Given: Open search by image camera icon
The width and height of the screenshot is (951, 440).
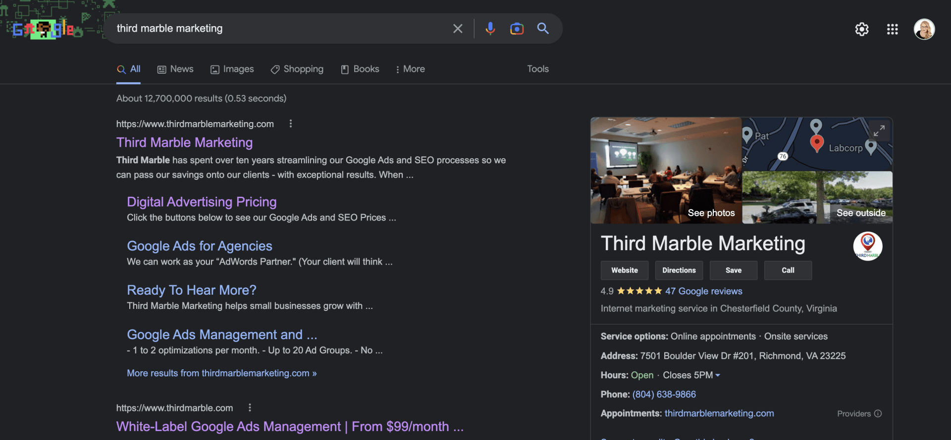Looking at the screenshot, I should [517, 29].
